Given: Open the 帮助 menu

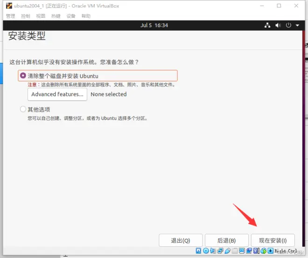Looking at the screenshot, I should [x=86, y=16].
